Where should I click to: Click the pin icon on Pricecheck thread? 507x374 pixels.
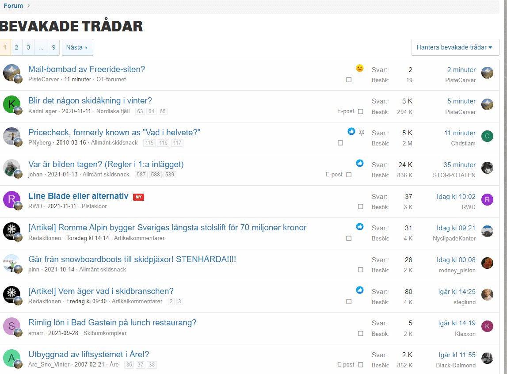362,132
